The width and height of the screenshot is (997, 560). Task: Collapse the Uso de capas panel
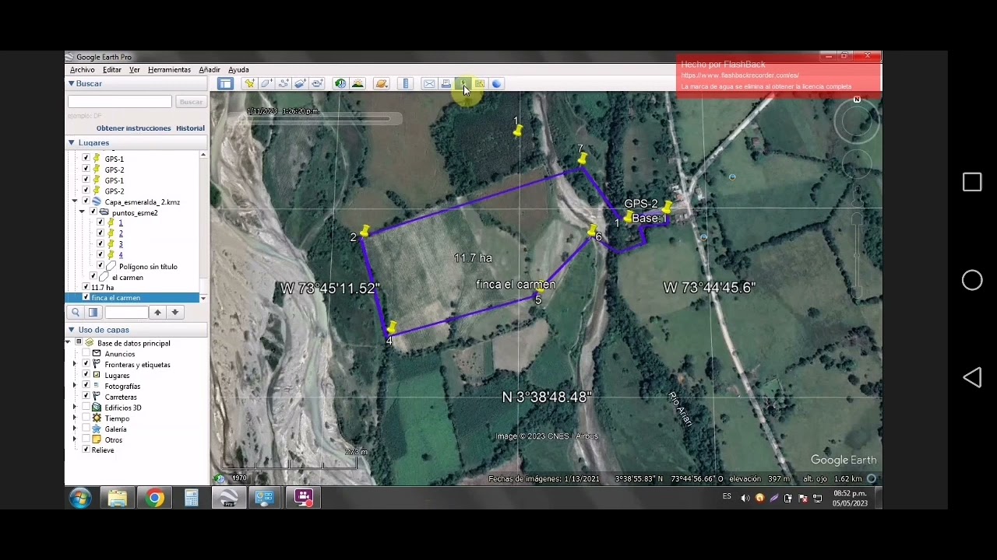coord(71,330)
